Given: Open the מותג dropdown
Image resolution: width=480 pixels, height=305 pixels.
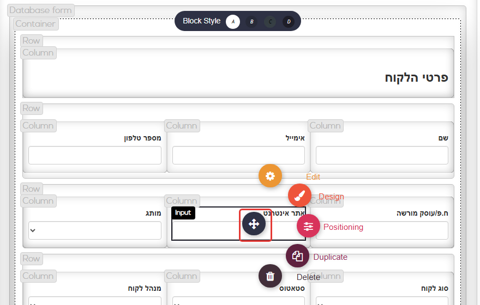Looking at the screenshot, I should click(x=95, y=230).
